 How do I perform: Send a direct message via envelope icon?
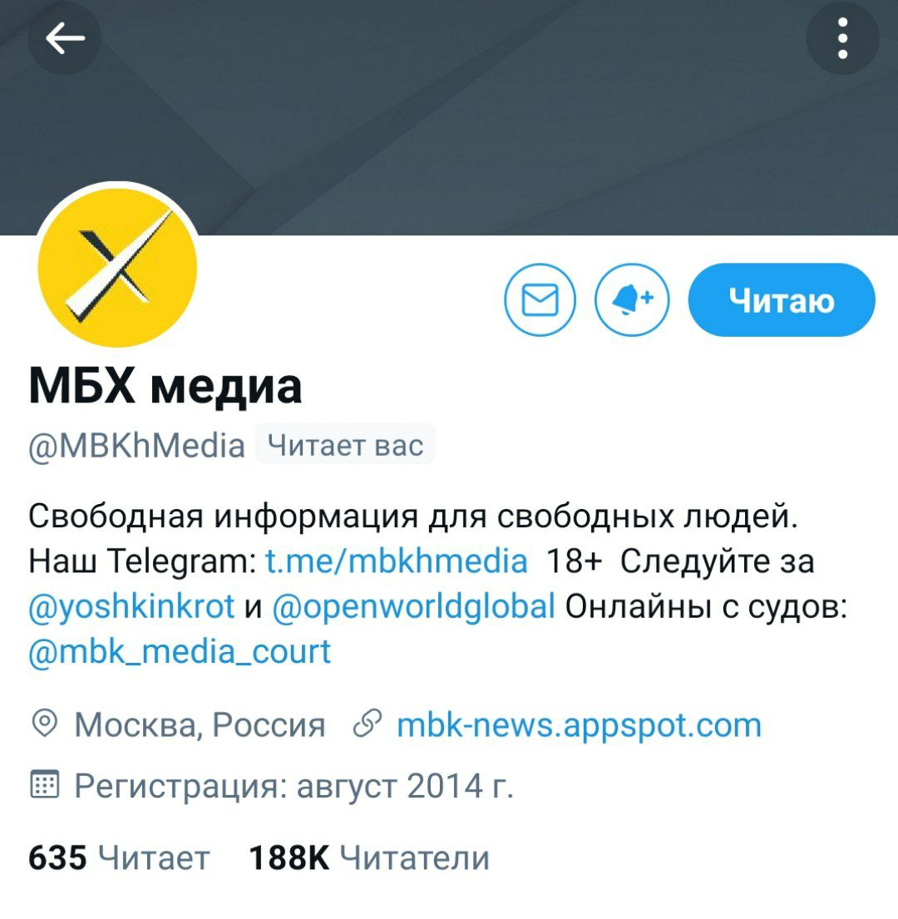tap(540, 299)
